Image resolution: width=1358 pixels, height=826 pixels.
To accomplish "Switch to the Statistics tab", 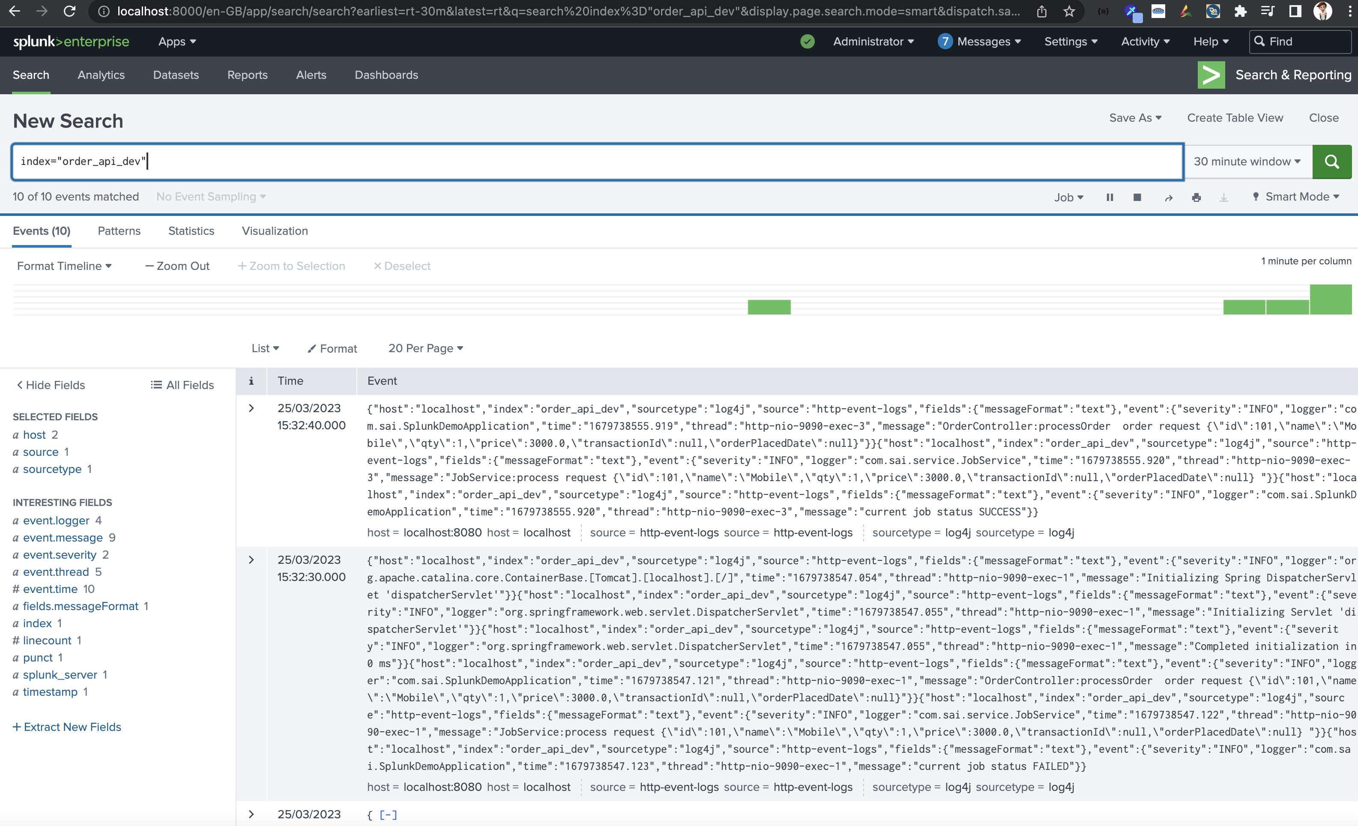I will [191, 231].
